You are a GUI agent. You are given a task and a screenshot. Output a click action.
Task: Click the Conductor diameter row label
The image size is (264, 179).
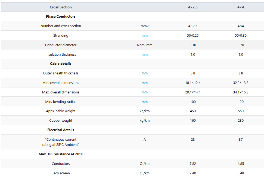click(61, 45)
